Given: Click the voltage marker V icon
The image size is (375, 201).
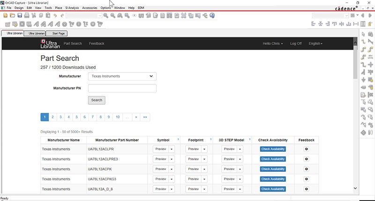Looking at the screenshot, I should [x=65, y=24].
